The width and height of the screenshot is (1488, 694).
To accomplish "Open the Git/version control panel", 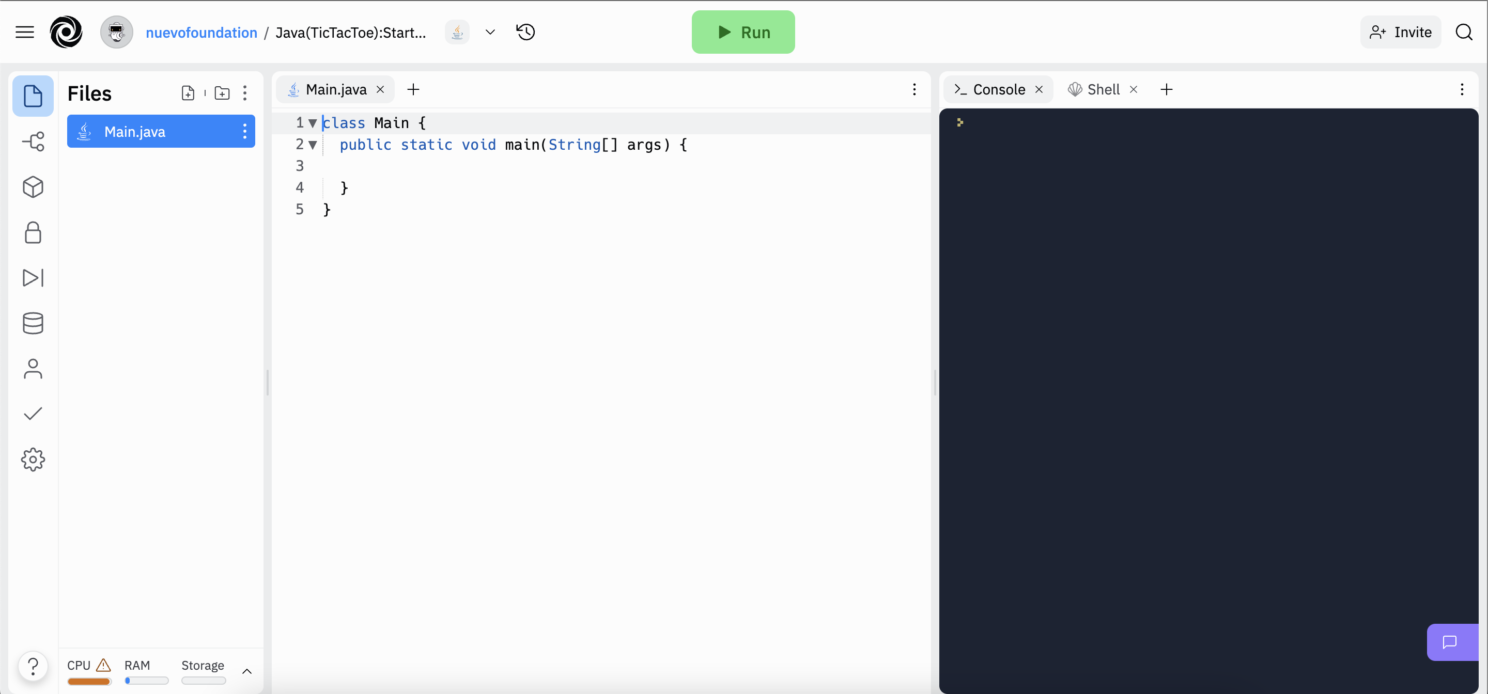I will pos(32,141).
